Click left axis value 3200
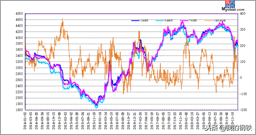The width and height of the screenshot is (256, 135). (x=19, y=62)
